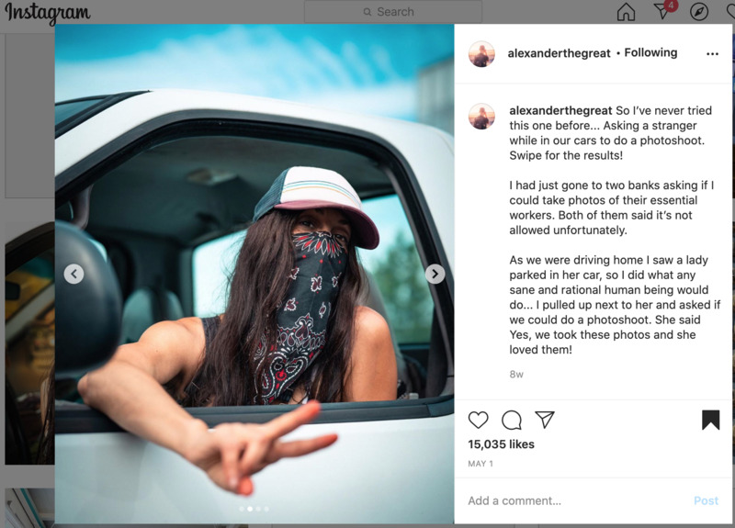This screenshot has height=528, width=735.
Task: Click the Add a comment field
Action: 577,500
